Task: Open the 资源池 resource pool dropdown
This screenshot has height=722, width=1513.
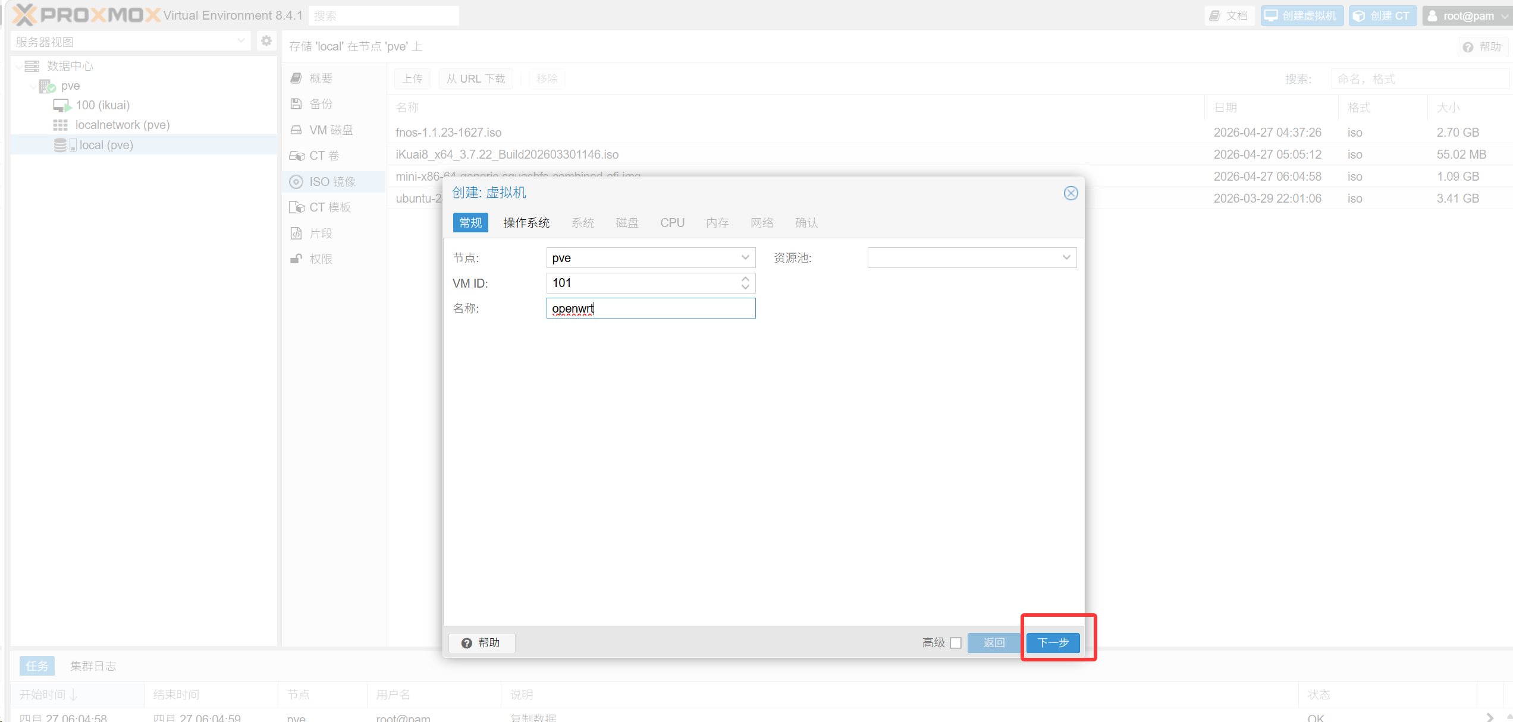Action: click(x=1066, y=258)
